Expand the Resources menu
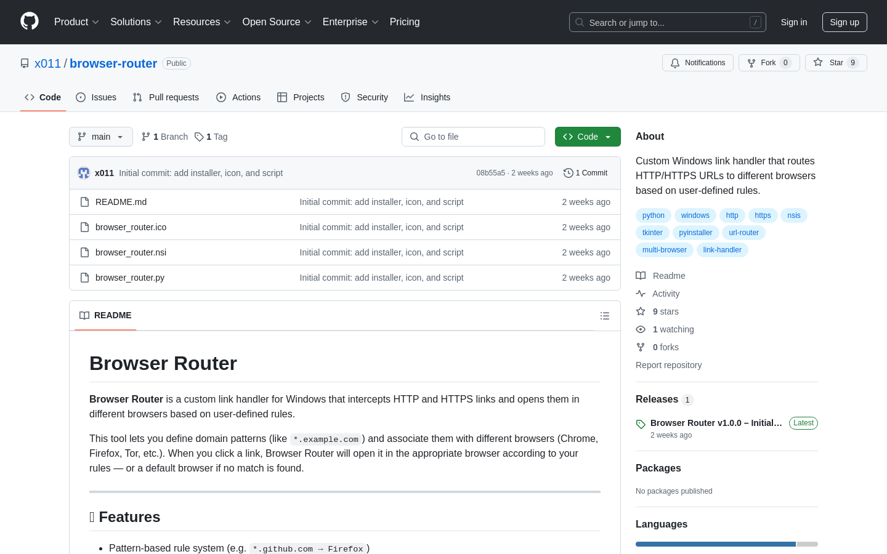 pos(202,22)
